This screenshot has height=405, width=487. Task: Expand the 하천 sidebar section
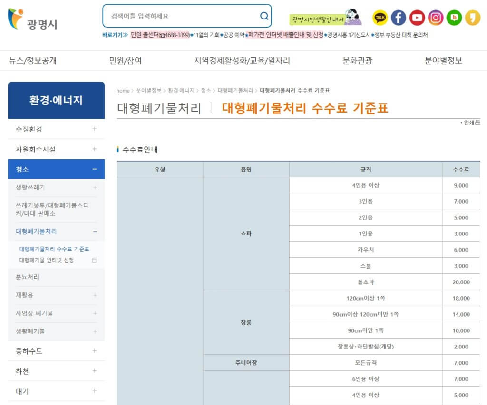pos(56,371)
